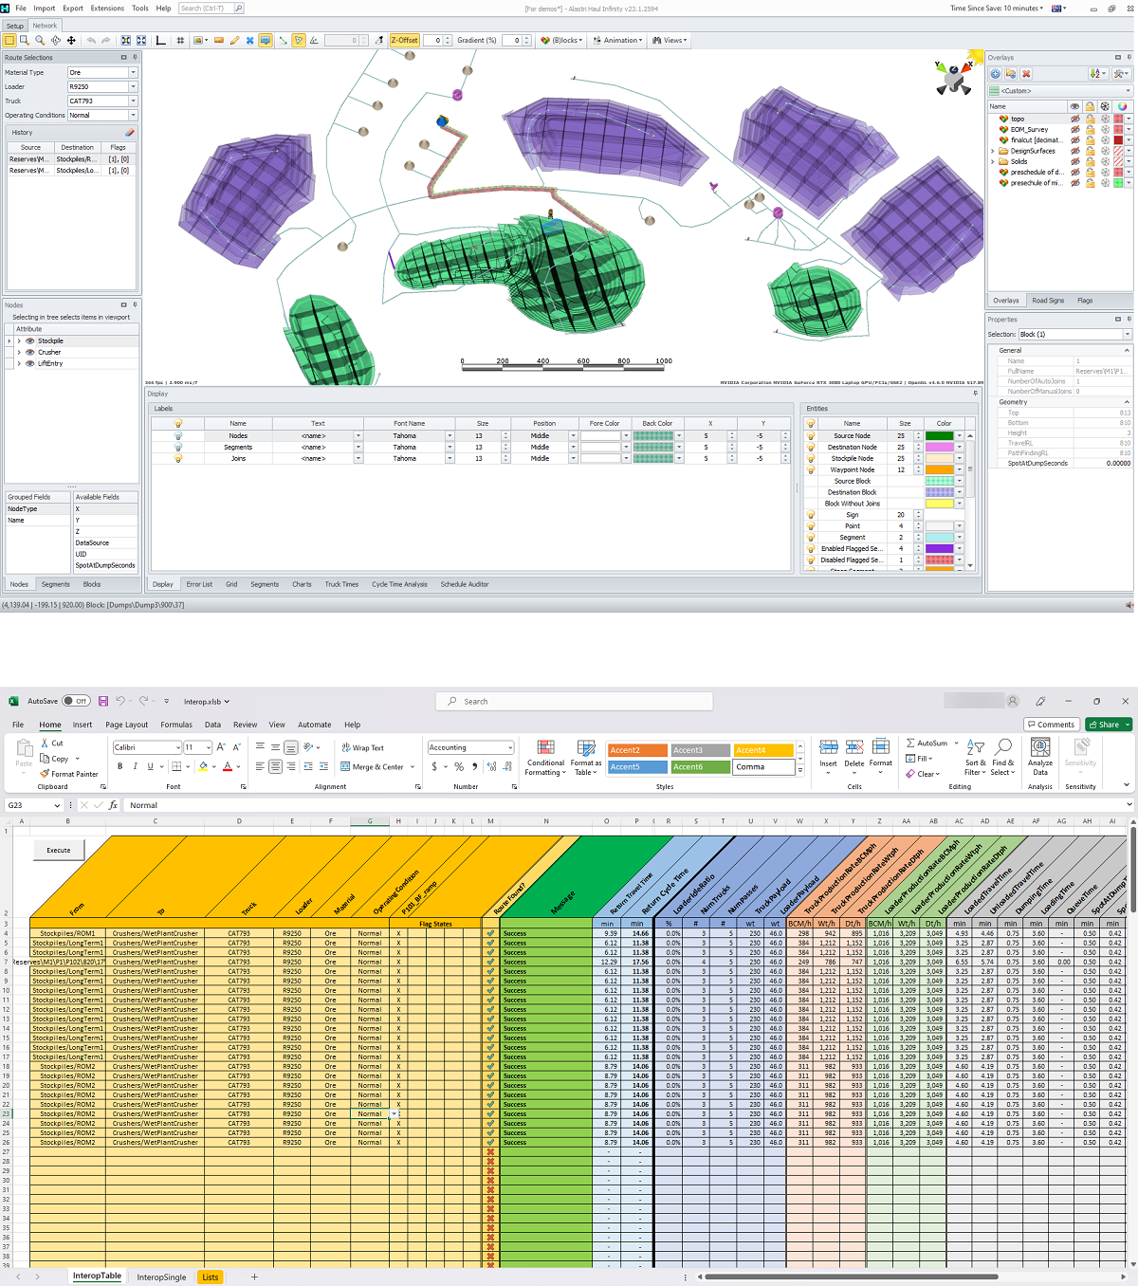Open the Material Type dropdown
The image size is (1138, 1286).
133,73
